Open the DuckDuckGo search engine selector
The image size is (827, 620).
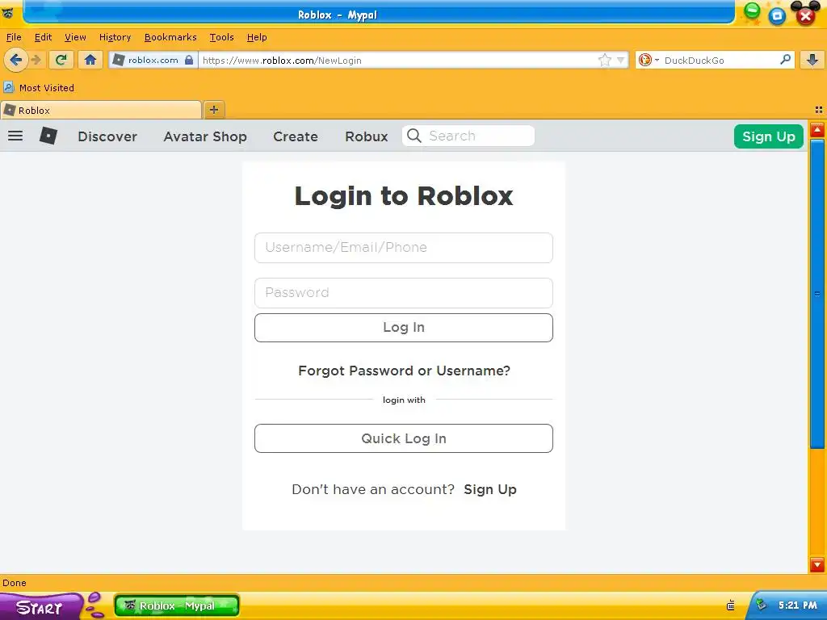[649, 60]
